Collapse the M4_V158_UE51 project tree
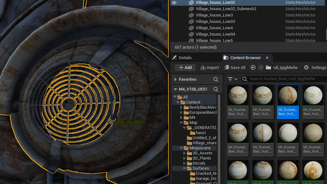 point(175,89)
